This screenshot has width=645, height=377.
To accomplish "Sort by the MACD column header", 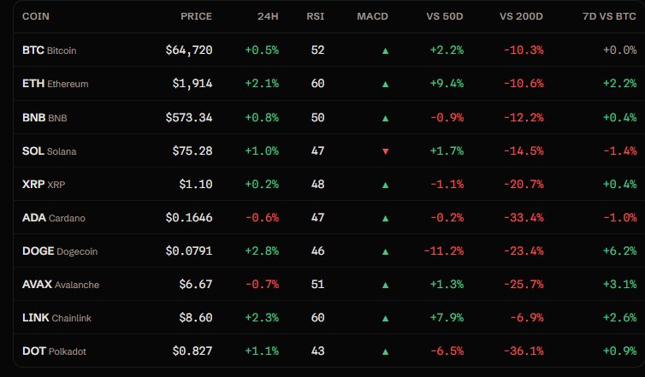I will coord(372,16).
